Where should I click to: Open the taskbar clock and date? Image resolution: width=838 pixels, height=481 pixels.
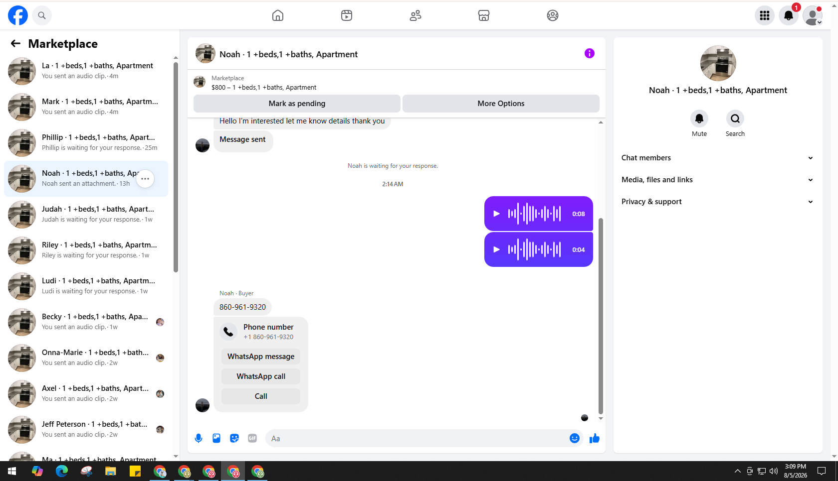796,471
